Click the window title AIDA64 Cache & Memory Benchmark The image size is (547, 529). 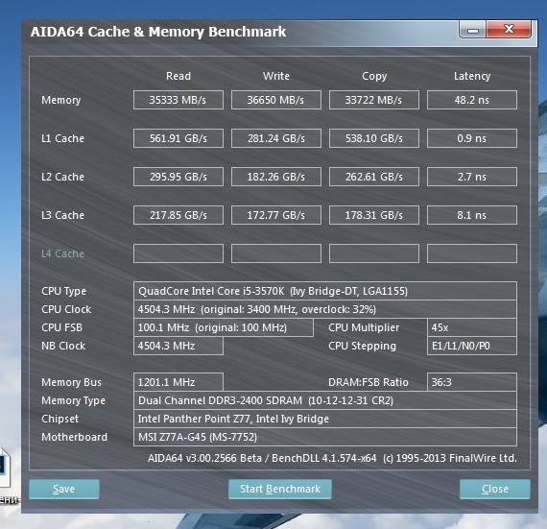point(158,32)
